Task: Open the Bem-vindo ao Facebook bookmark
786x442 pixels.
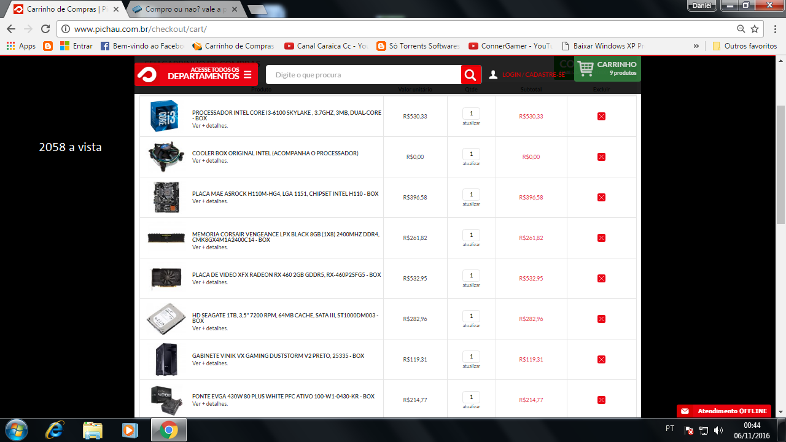Action: pyautogui.click(x=142, y=46)
